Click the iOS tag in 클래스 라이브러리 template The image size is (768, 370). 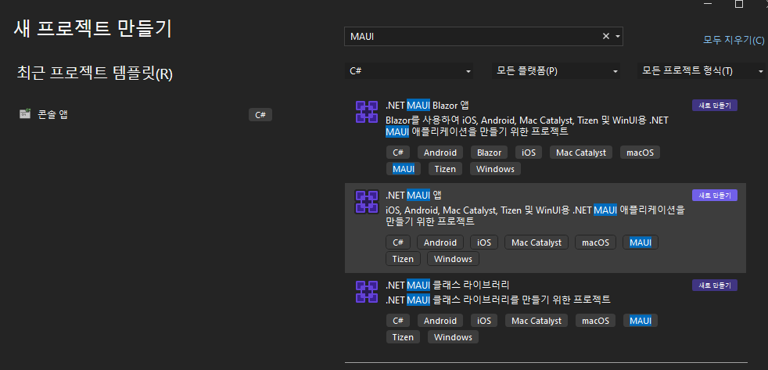(484, 321)
